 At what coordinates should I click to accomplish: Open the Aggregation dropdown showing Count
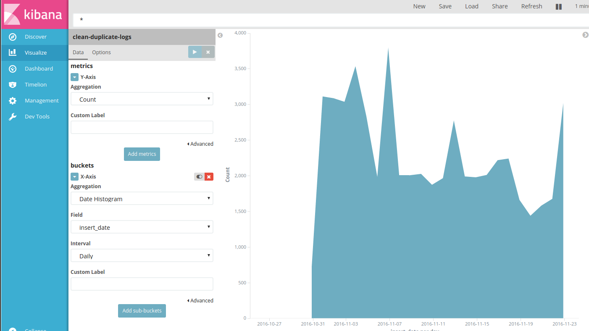142,99
